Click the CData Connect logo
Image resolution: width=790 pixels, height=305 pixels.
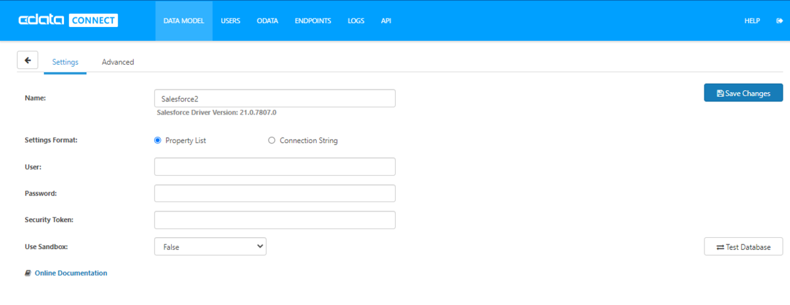pos(68,20)
